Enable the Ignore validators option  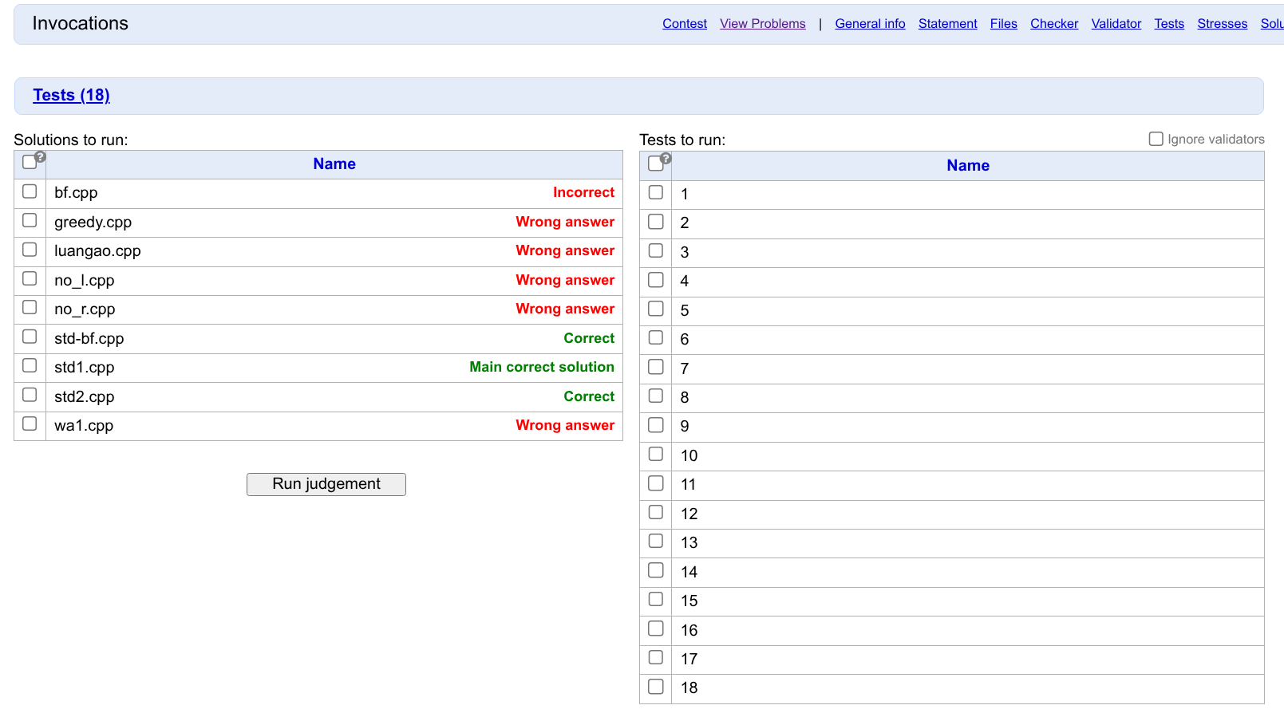coord(1156,139)
